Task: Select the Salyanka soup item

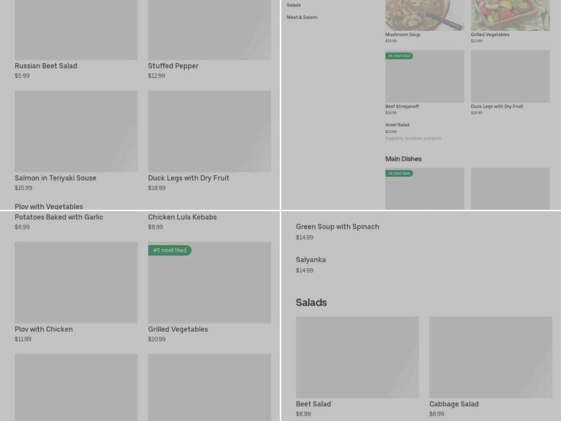Action: pyautogui.click(x=311, y=260)
